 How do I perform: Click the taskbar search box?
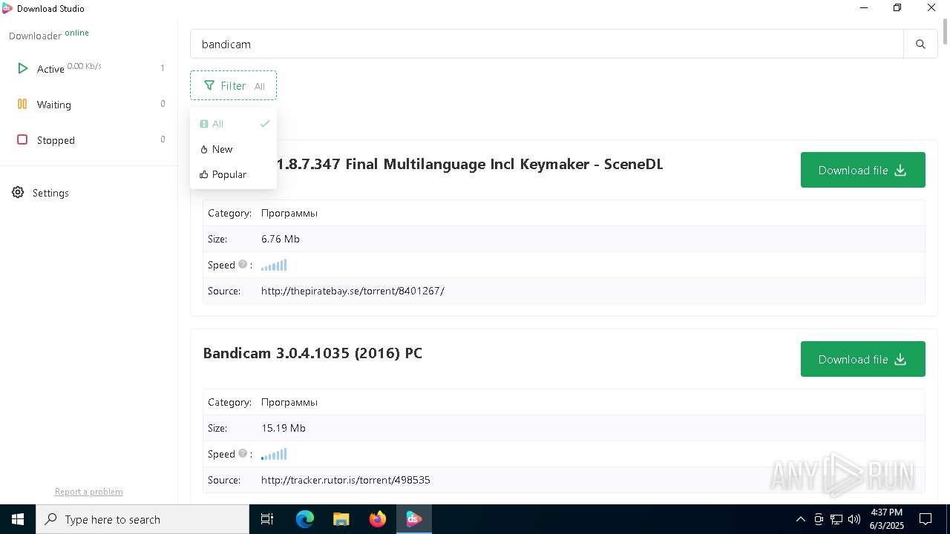pos(142,519)
